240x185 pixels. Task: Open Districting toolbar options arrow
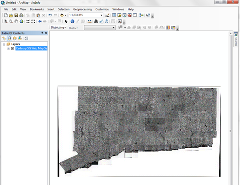coord(178,28)
